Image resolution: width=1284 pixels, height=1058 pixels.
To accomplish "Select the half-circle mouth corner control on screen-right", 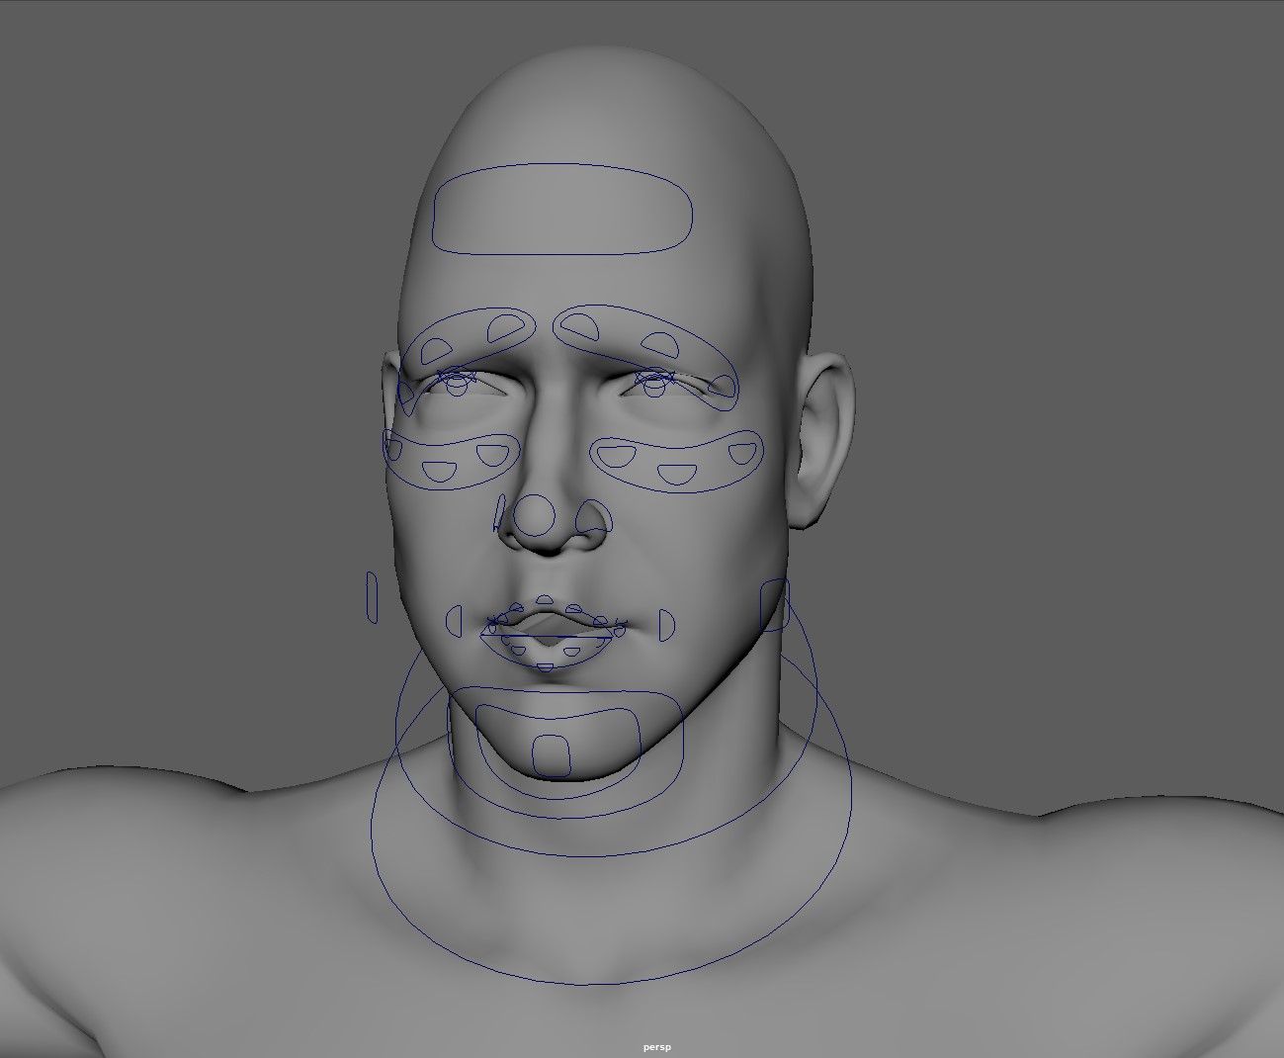I will 666,624.
